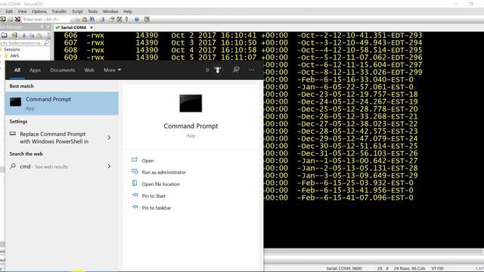Expand arrow beside cmd web results
The image size is (484, 272).
tap(109, 166)
